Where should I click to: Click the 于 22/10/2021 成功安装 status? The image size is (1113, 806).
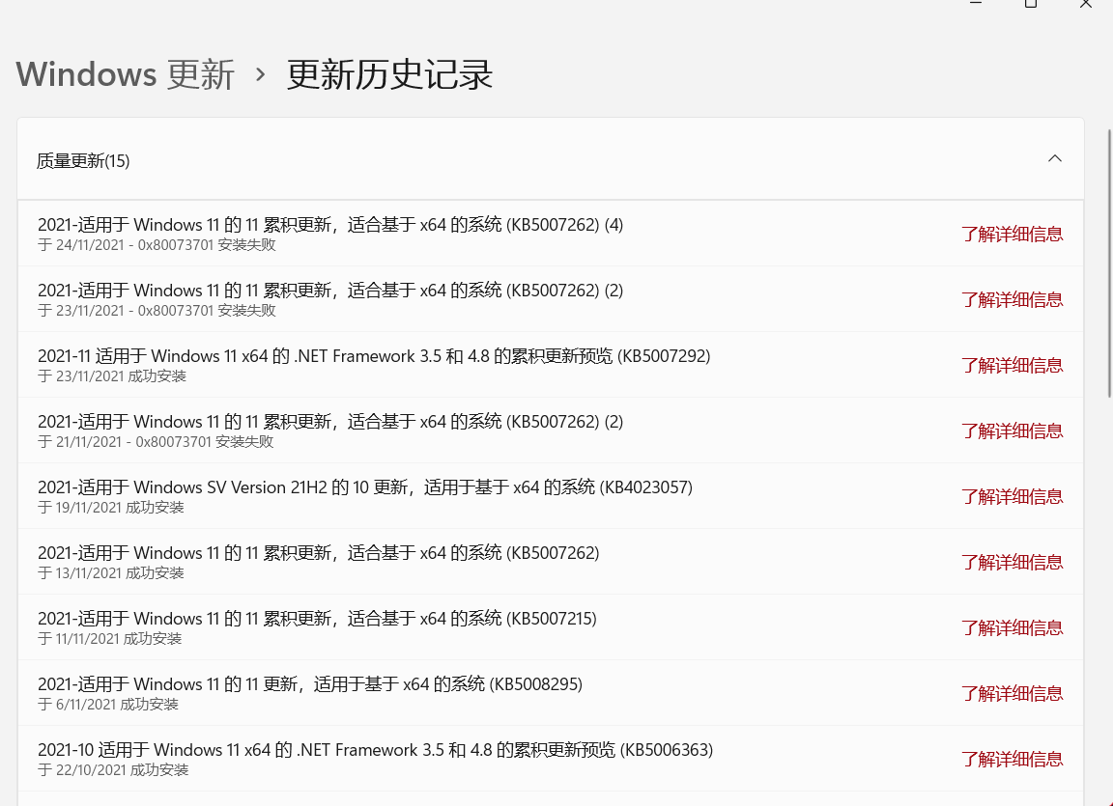pos(114,770)
